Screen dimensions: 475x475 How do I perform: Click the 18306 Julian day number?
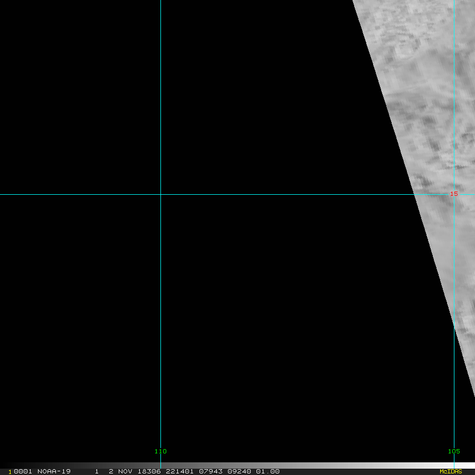[150, 471]
